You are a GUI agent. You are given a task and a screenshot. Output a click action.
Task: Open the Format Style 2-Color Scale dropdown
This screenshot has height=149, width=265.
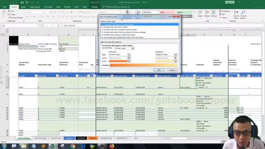click(132, 48)
